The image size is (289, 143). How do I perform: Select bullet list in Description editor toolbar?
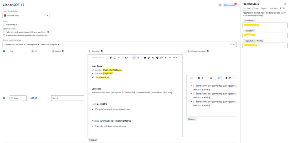pos(134,58)
